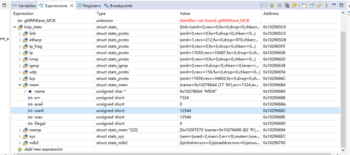Click the struct stats_mem *[22] type cell
This screenshot has width=350, height=155.
(x=117, y=130)
